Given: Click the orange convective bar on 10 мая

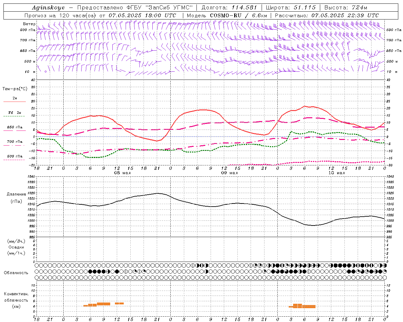Looking at the screenshot, I should [x=302, y=306].
